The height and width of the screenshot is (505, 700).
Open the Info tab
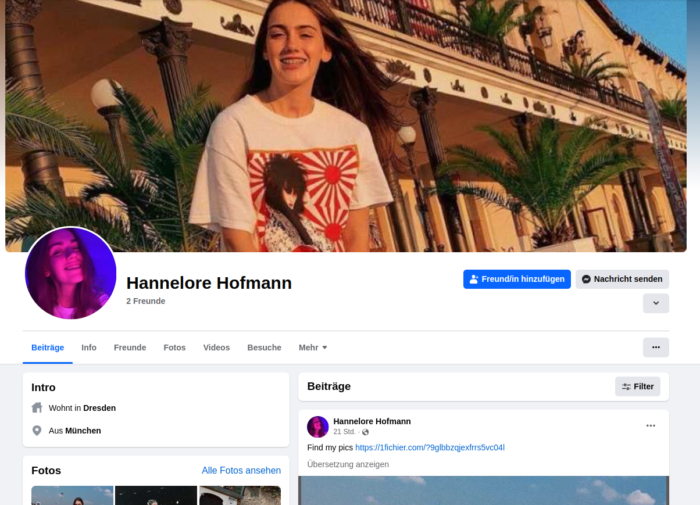coord(89,348)
